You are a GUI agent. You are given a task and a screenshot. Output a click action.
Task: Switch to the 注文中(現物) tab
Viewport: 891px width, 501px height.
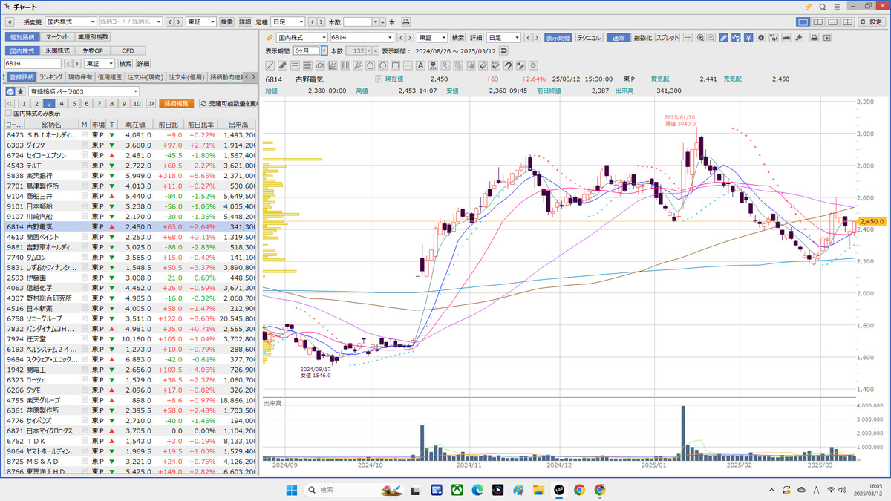click(146, 77)
